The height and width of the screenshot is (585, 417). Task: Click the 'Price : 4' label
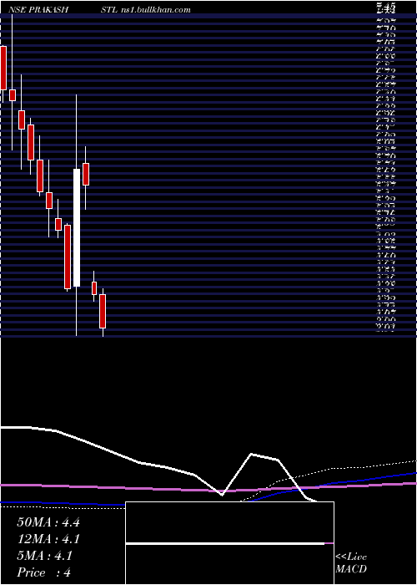pos(44,572)
